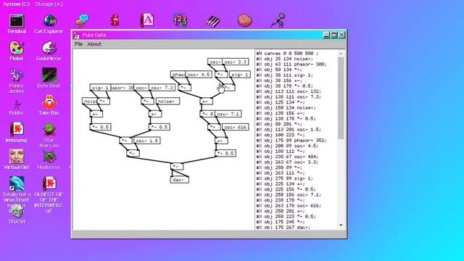This screenshot has width=464, height=261.
Task: Click code line '#X obj 250 156 osc~ 7.1;'
Action: point(289,195)
